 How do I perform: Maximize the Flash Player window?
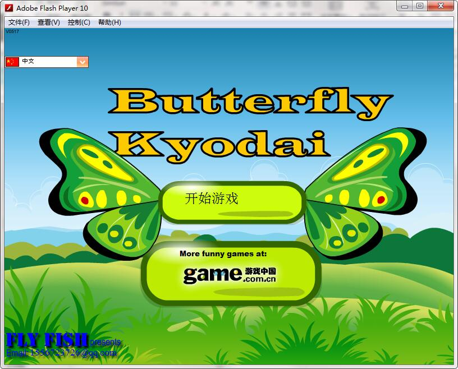click(x=419, y=6)
